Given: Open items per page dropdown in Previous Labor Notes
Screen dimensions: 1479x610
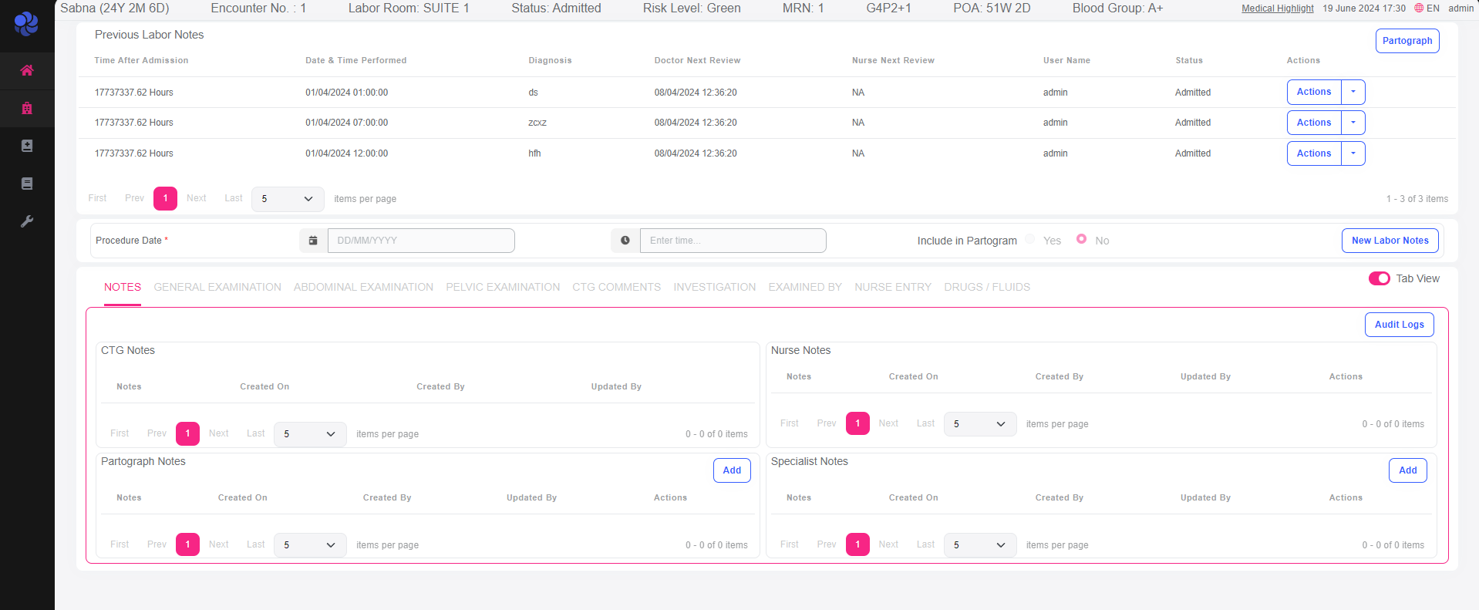Looking at the screenshot, I should pyautogui.click(x=288, y=199).
